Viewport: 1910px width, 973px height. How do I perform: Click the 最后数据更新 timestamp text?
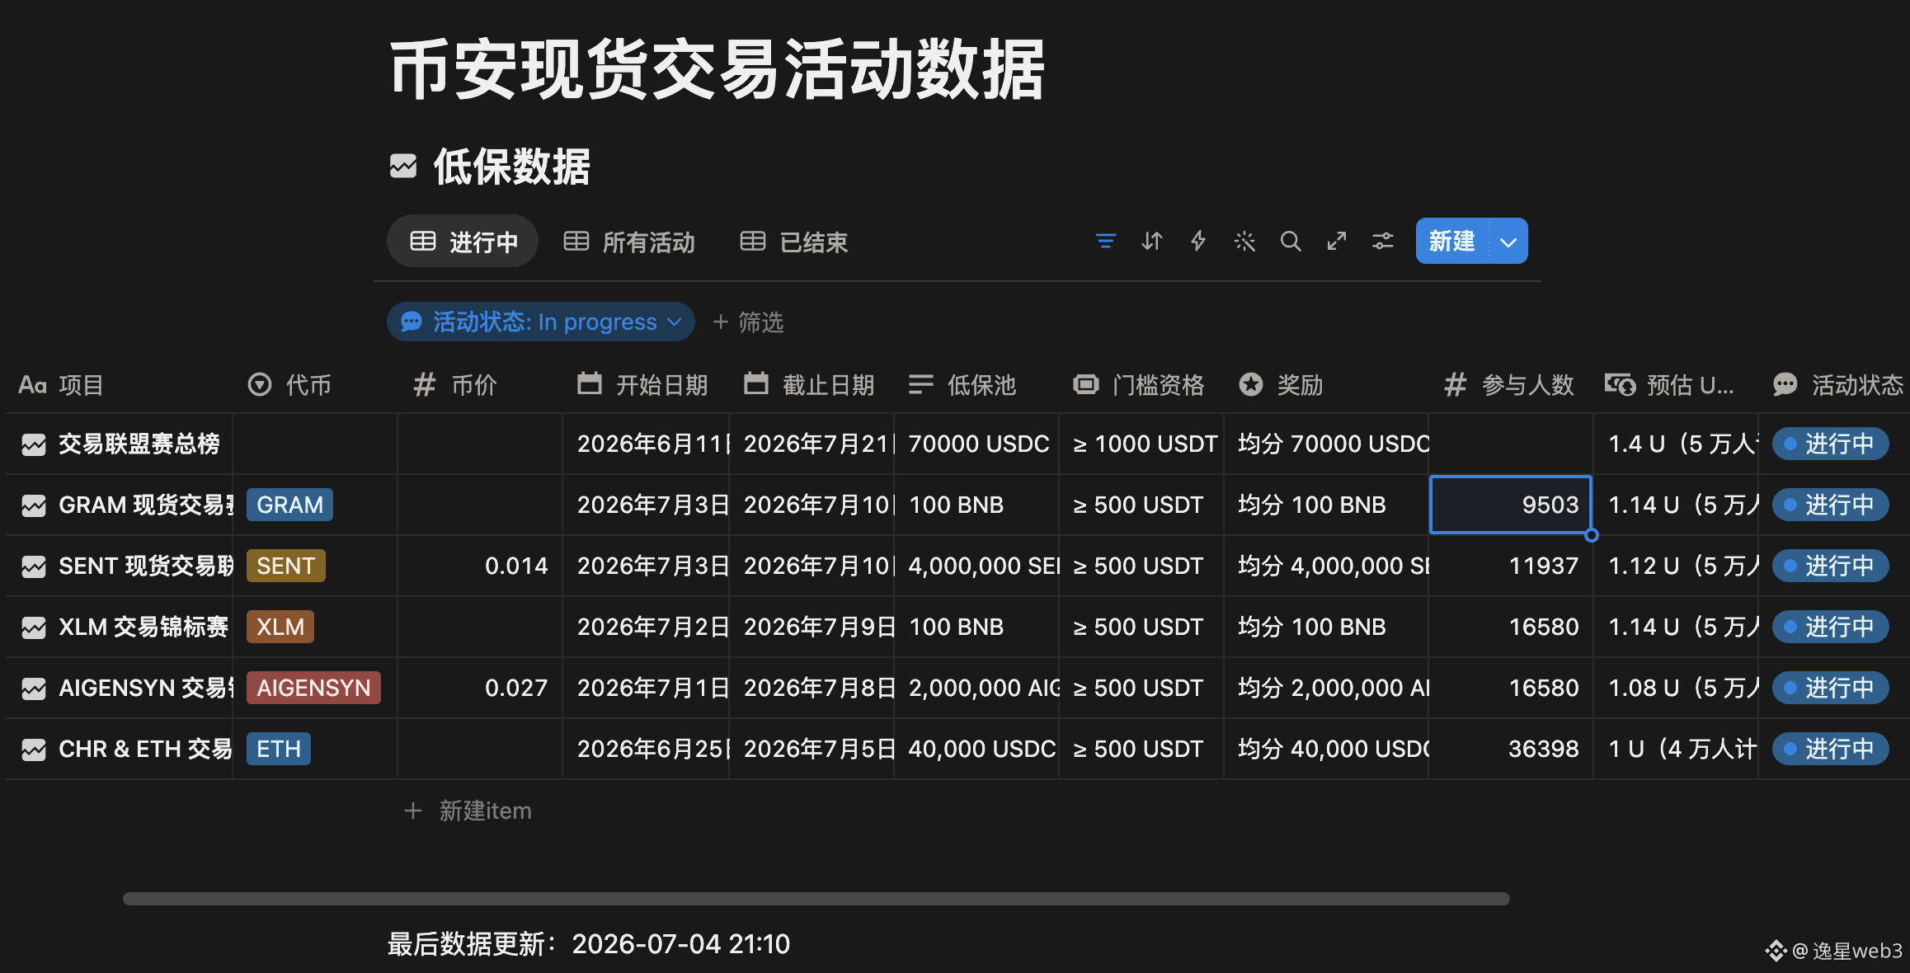click(x=589, y=944)
